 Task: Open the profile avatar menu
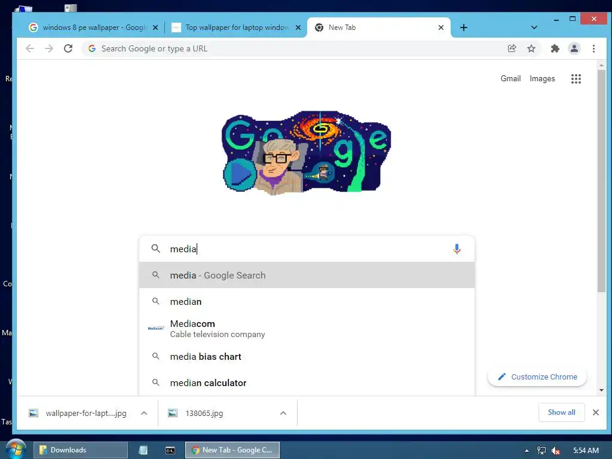[574, 48]
